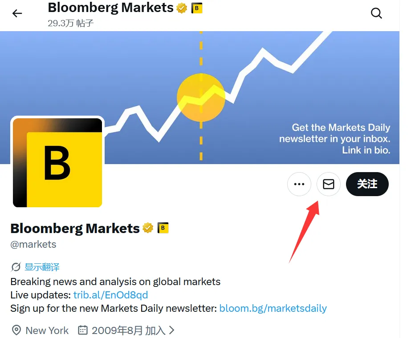Click the envelope message button

tap(329, 184)
